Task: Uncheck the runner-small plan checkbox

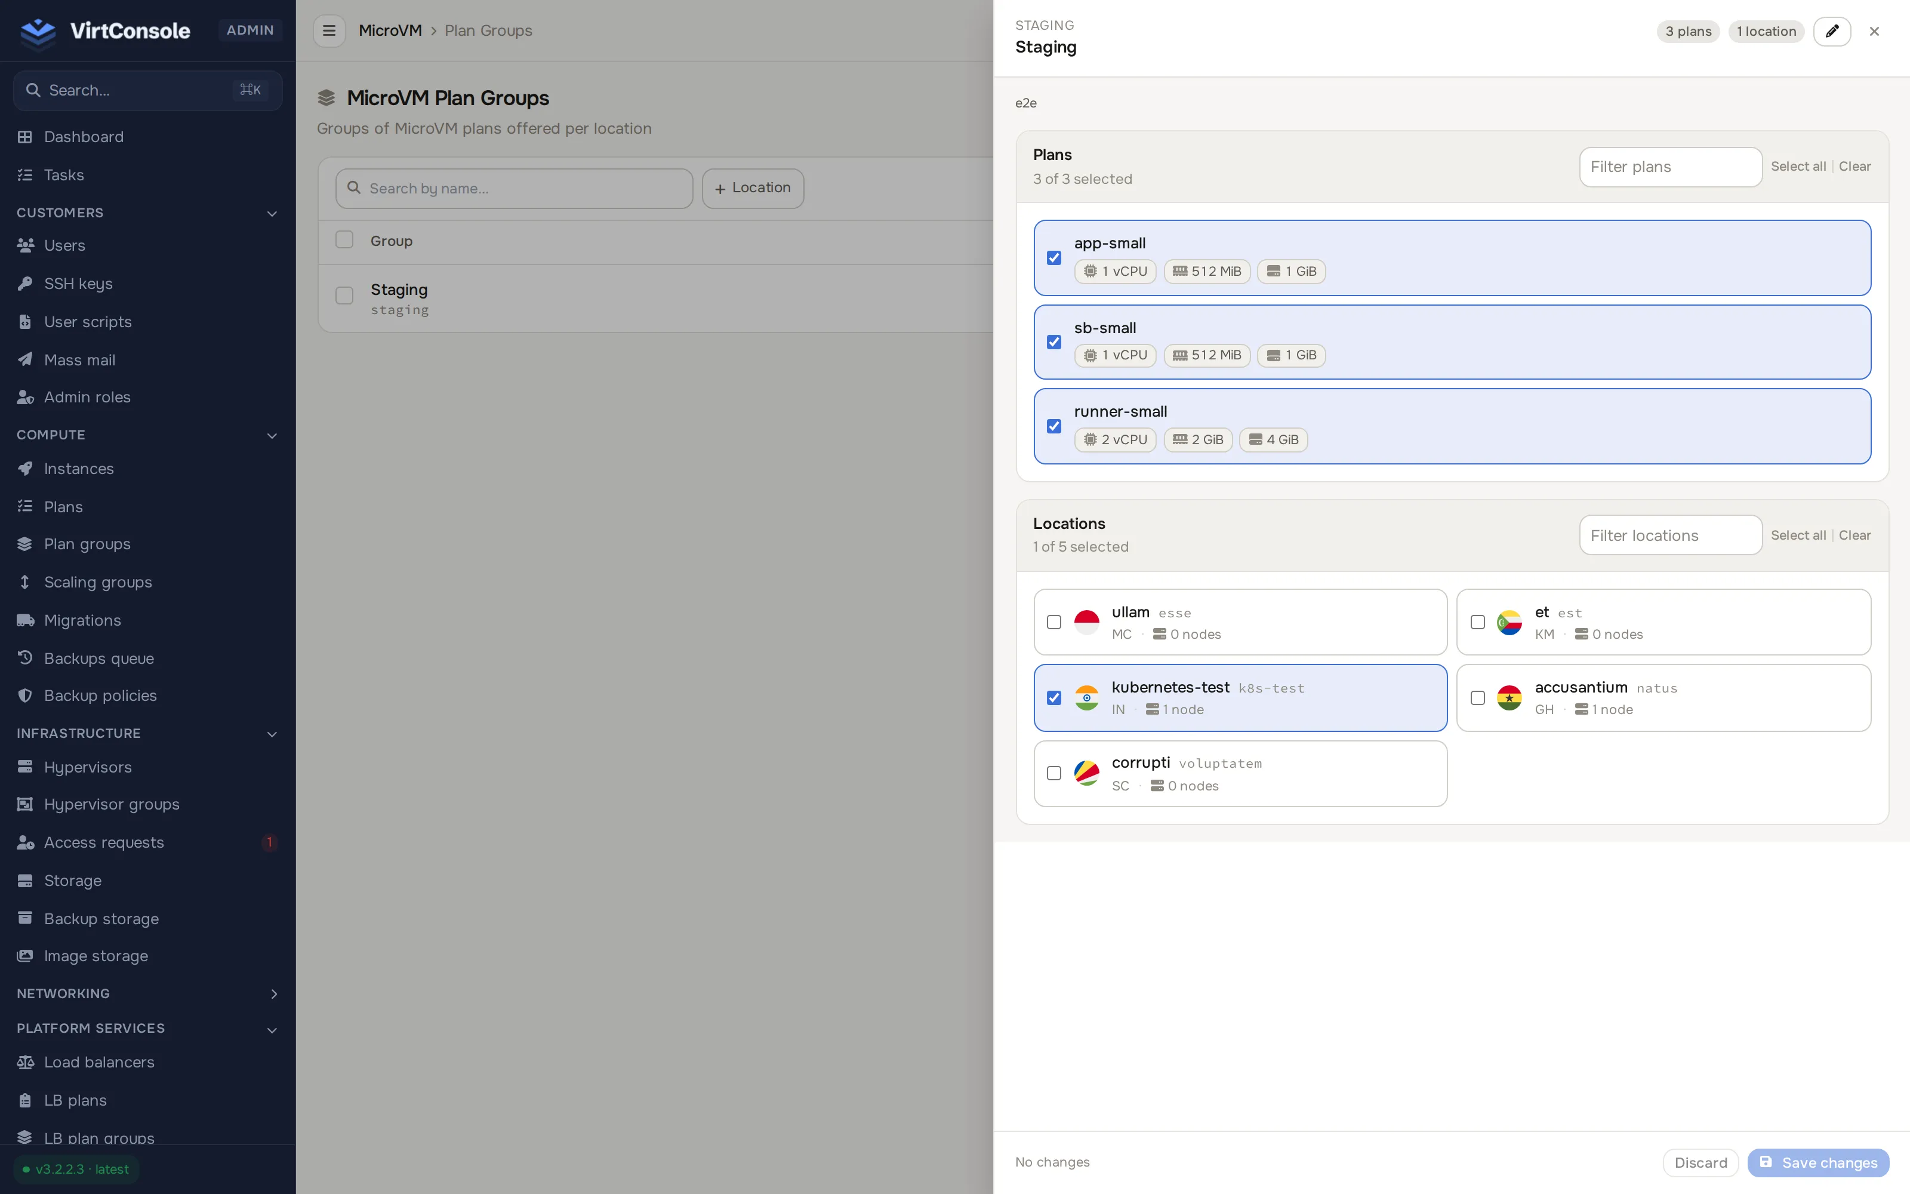Action: pyautogui.click(x=1053, y=426)
